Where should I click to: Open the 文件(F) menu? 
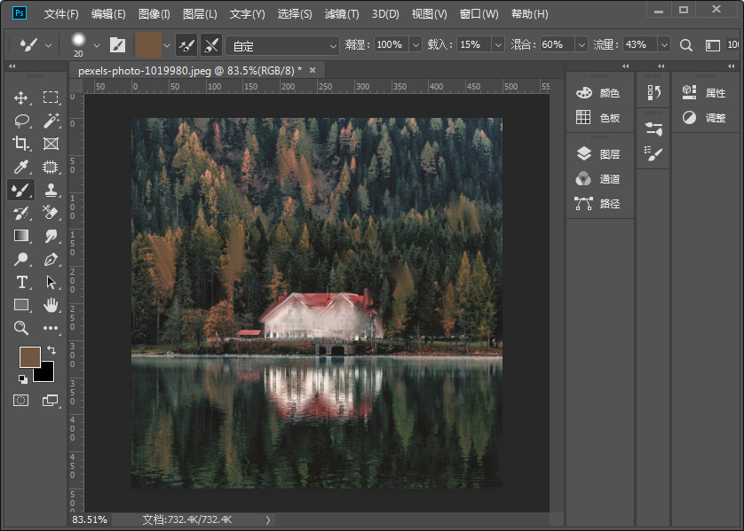point(61,14)
